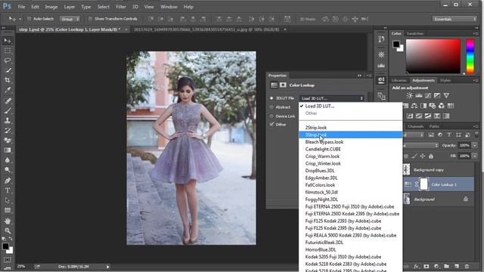Screen dimensions: 484x272
Task: Open the Load 3D LUT dropdown
Action: (331, 98)
